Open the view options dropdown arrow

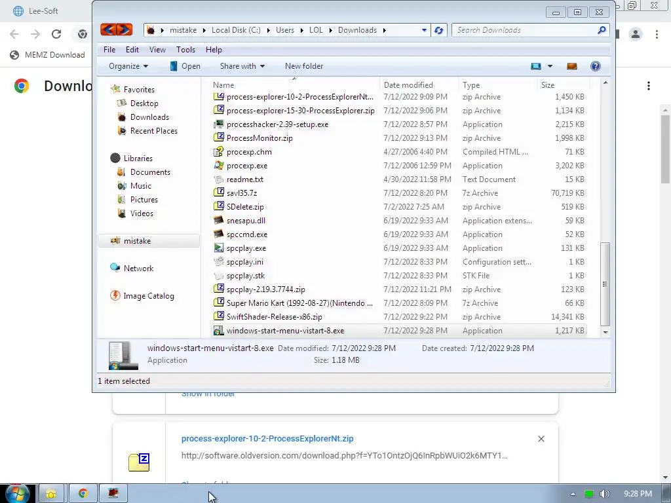pyautogui.click(x=550, y=66)
